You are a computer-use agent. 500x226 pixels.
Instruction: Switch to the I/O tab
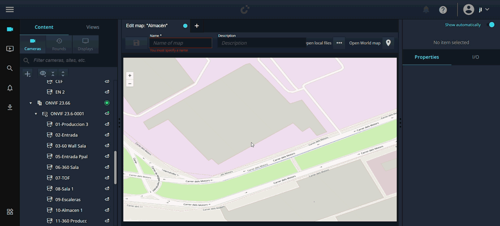[475, 57]
